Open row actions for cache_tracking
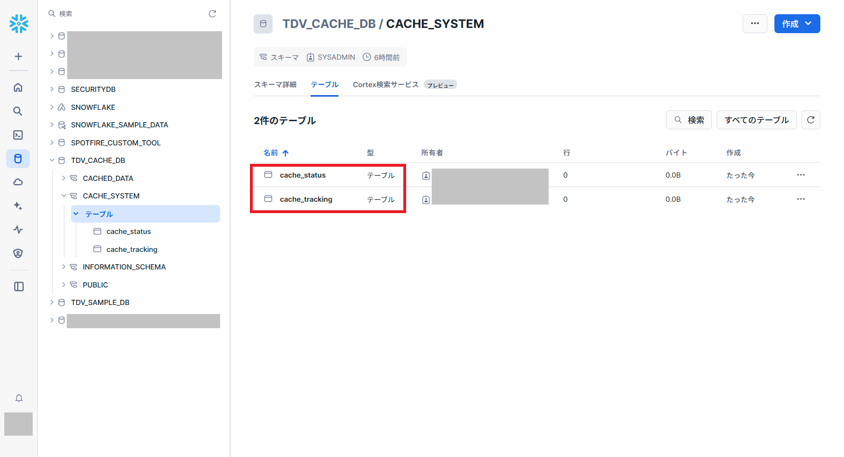844x457 pixels. (801, 199)
